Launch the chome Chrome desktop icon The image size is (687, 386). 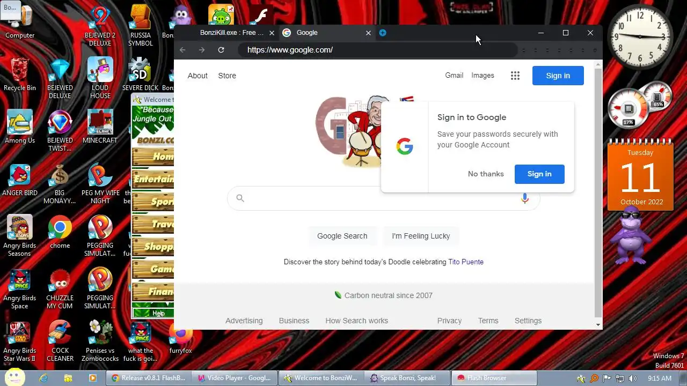coord(60,232)
